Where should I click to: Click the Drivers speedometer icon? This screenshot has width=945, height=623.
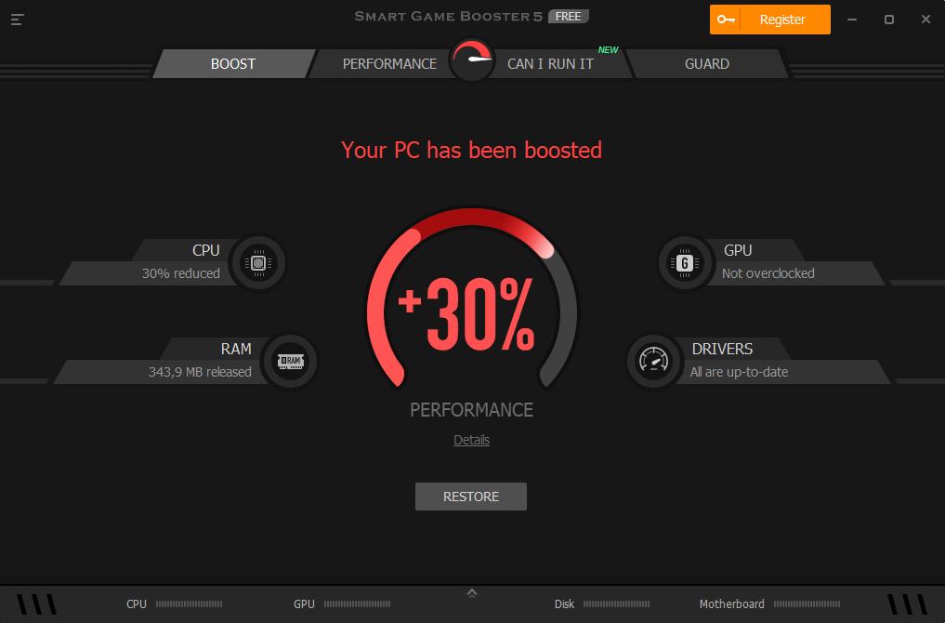coord(653,362)
